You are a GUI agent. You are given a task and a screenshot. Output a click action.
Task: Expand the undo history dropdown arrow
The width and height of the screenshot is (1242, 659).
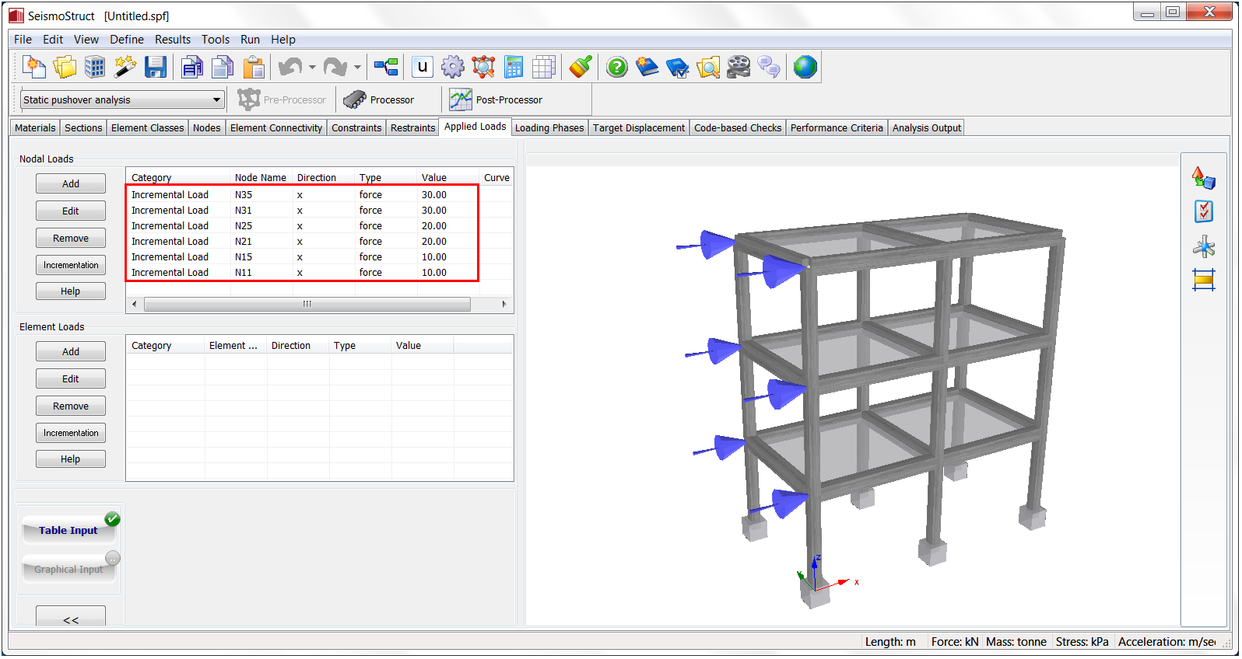312,68
